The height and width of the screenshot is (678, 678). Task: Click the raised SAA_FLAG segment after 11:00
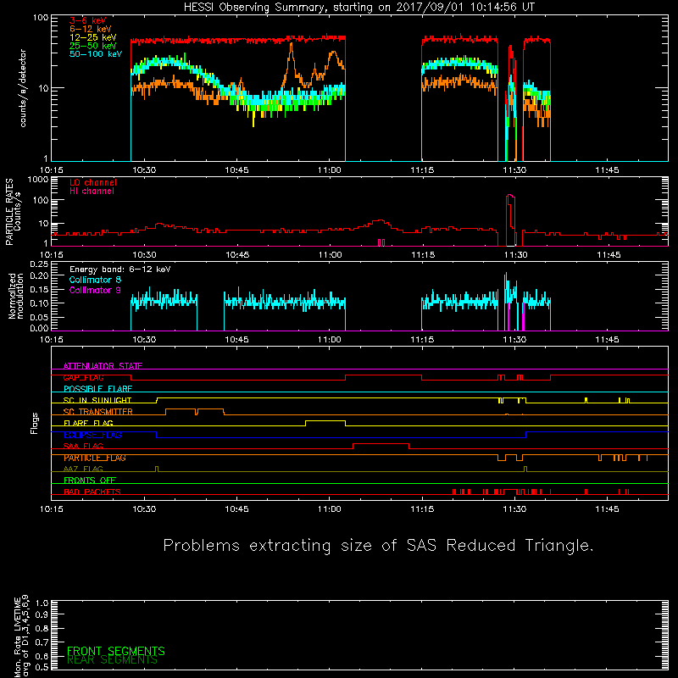click(381, 444)
